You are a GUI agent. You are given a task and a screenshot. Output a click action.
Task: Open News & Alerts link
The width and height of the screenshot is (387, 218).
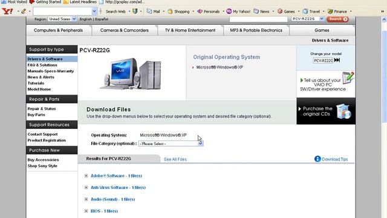(41, 77)
